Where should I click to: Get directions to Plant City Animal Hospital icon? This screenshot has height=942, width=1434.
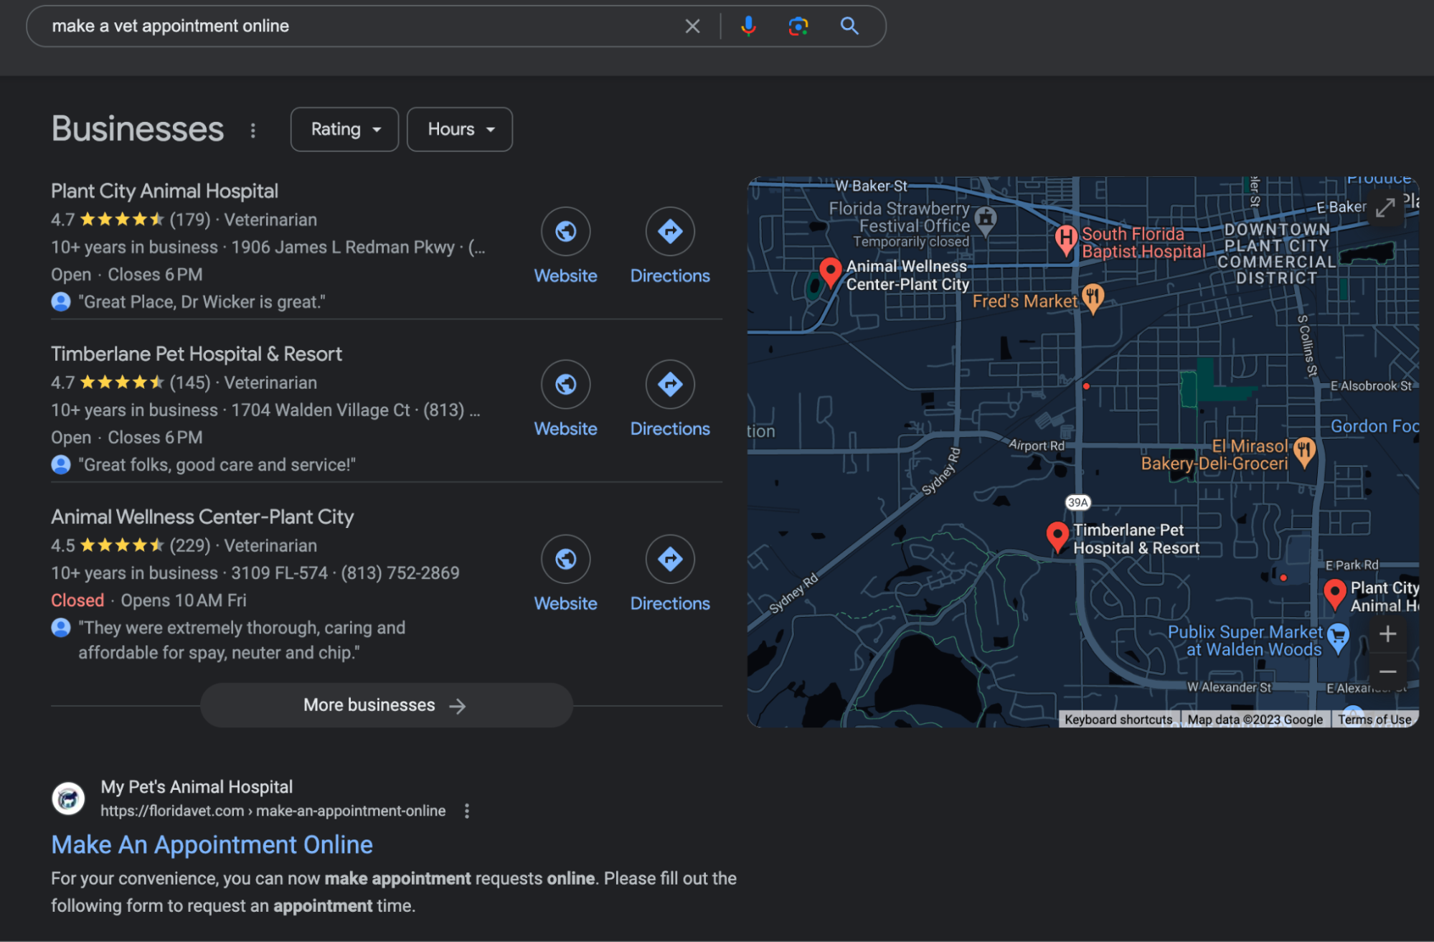670,232
